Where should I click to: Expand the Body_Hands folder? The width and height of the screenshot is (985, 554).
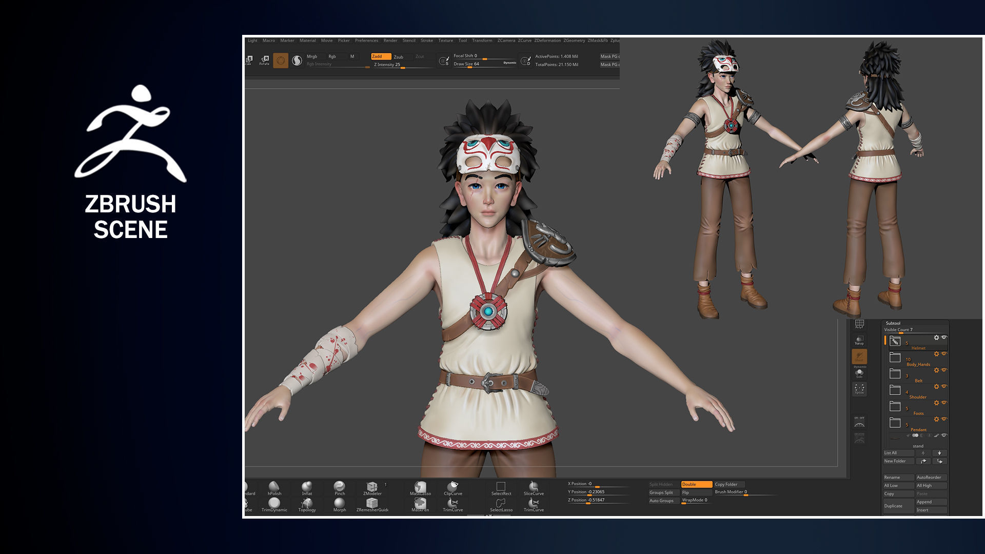(895, 358)
